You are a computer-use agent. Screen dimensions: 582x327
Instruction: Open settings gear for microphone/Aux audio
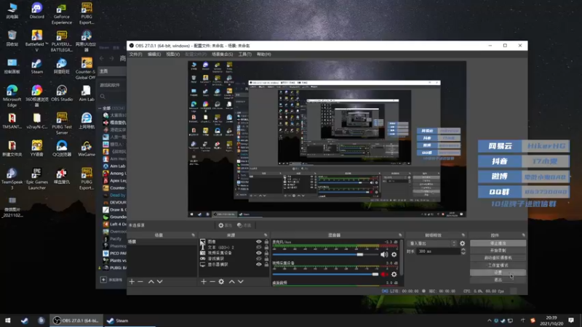[394, 255]
